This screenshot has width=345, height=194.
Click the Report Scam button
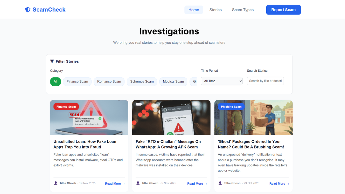pos(284,10)
